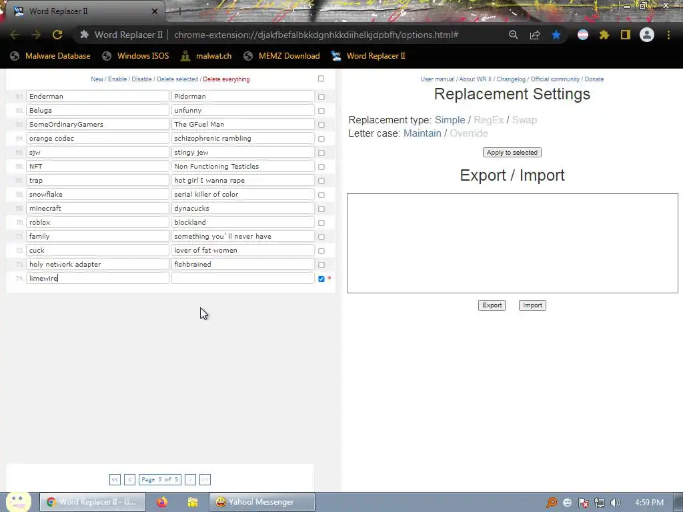683x512 pixels.
Task: Click the Apply to selected button
Action: (x=512, y=153)
